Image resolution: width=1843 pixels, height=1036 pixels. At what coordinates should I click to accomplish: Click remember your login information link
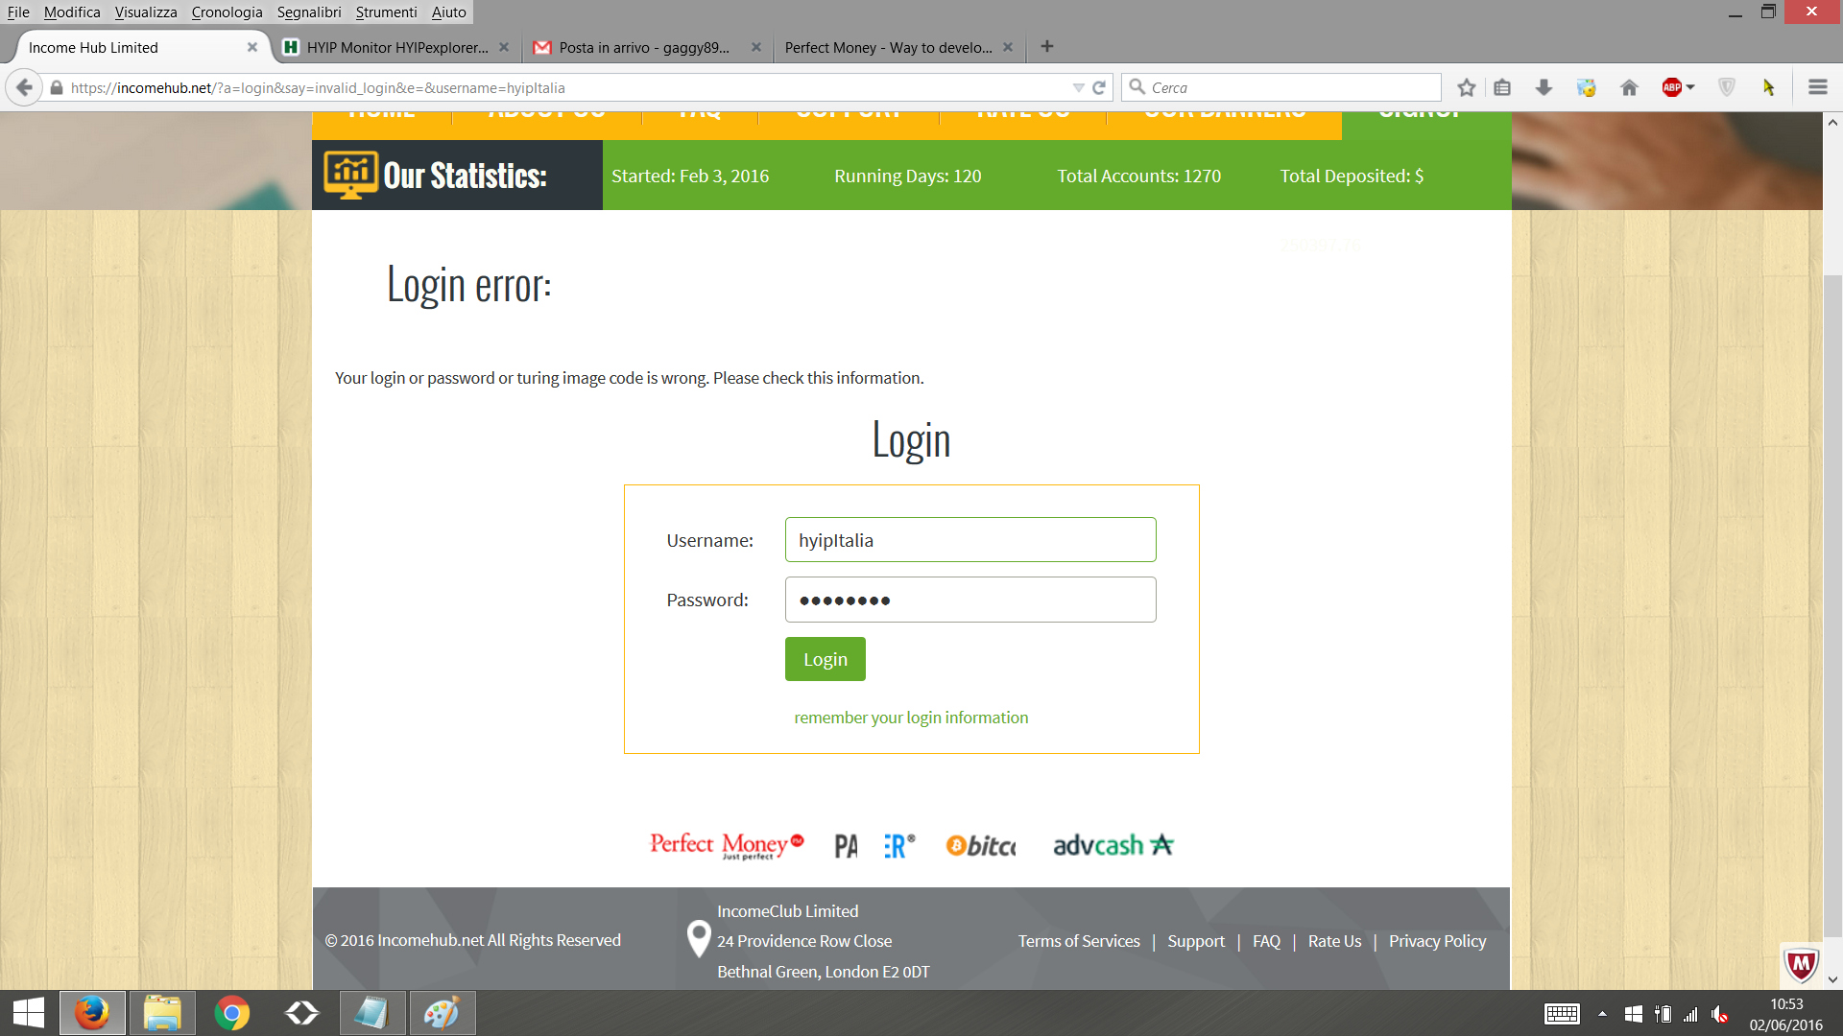click(x=911, y=718)
